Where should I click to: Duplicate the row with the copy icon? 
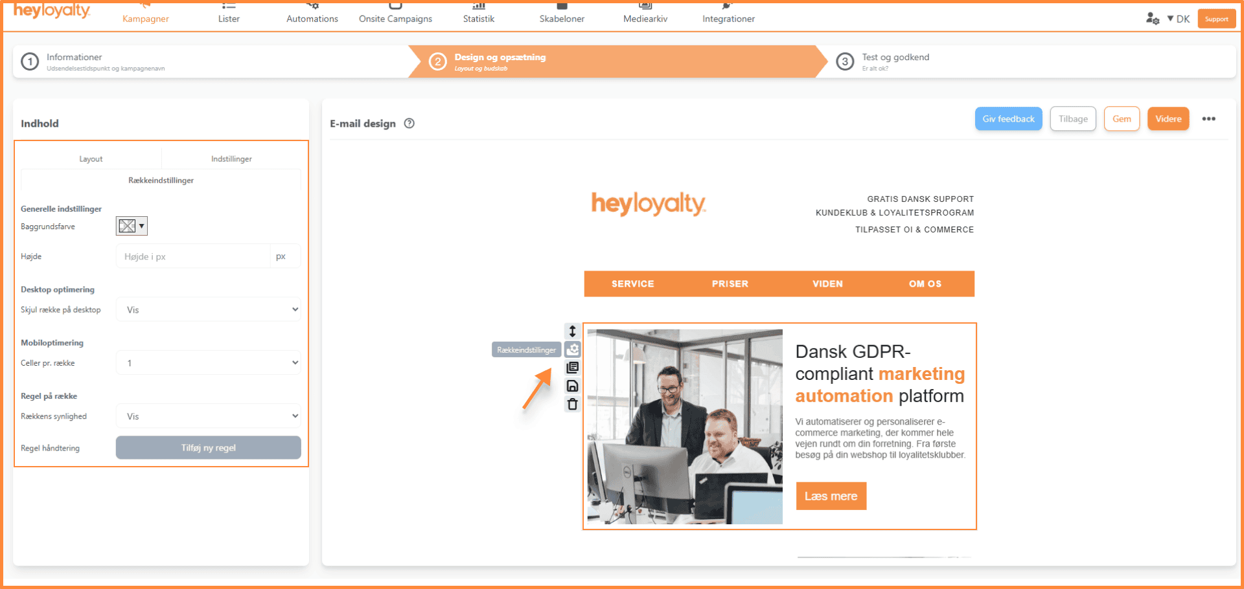(572, 368)
